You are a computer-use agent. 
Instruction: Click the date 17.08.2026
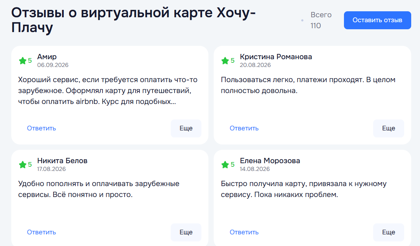pos(51,169)
